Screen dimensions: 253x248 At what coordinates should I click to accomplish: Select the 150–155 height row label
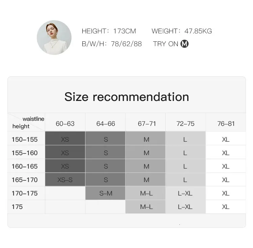25,139
